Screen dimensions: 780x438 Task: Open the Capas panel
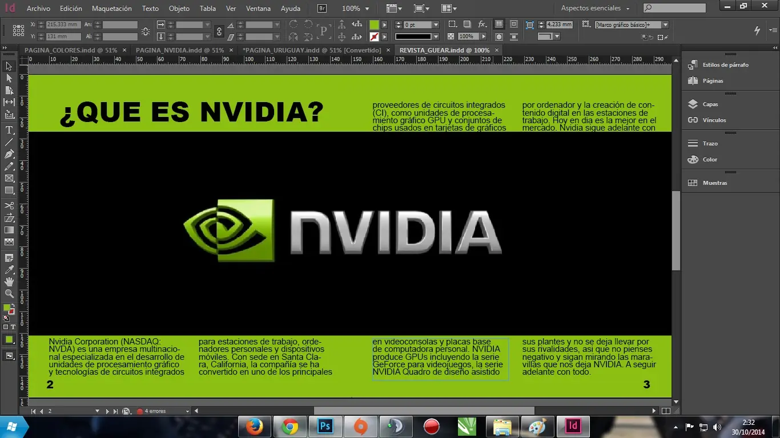[710, 104]
